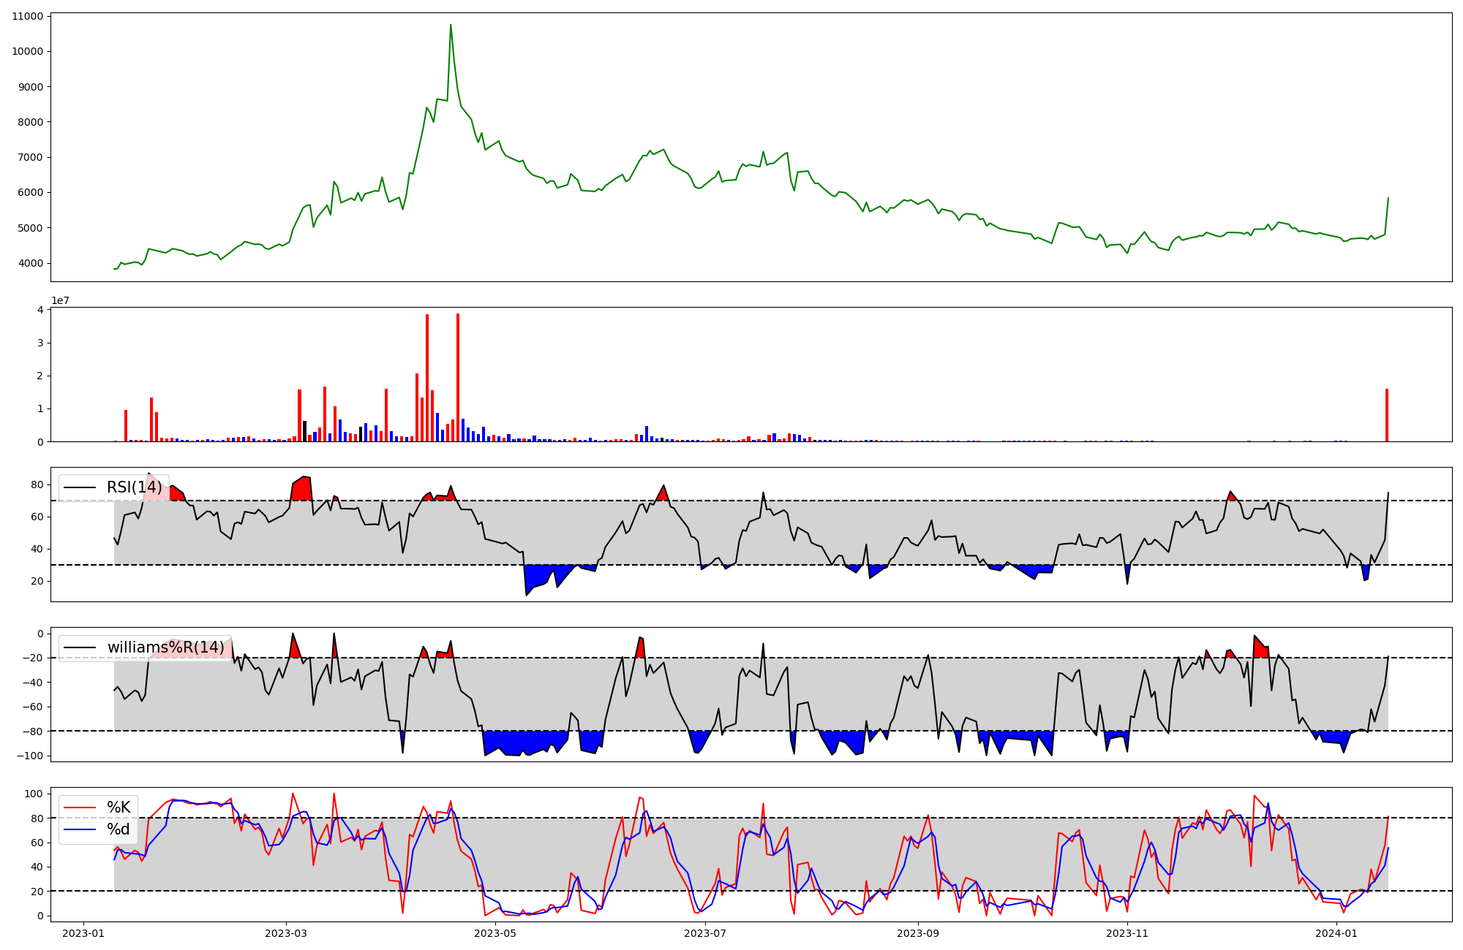Click the williams%R(14) legend label
This screenshot has height=950, width=1463.
[166, 647]
